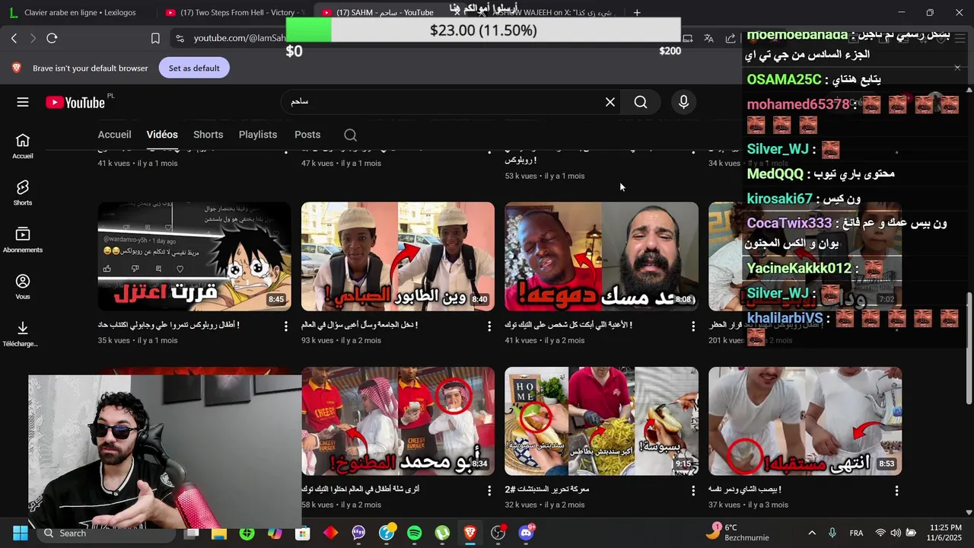Open the Windows Start menu
974x548 pixels.
[x=21, y=533]
